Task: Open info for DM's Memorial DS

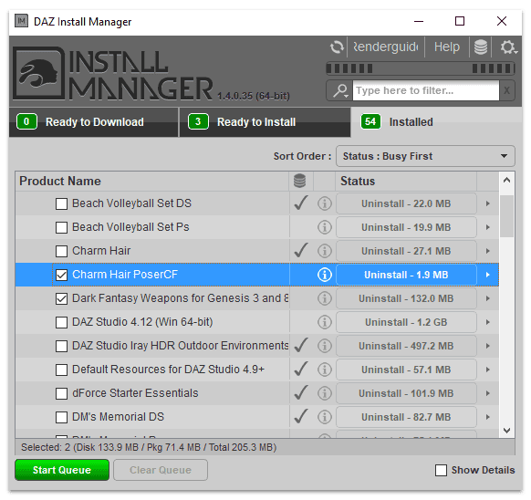Action: point(325,417)
